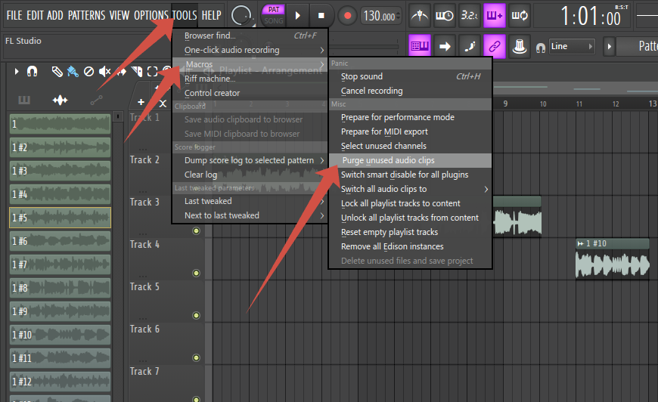658x402 pixels.
Task: Toggle the multilink controllers chain icon
Action: 495,46
